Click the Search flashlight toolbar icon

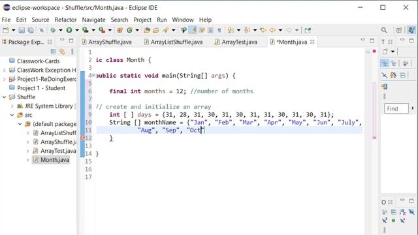166,31
